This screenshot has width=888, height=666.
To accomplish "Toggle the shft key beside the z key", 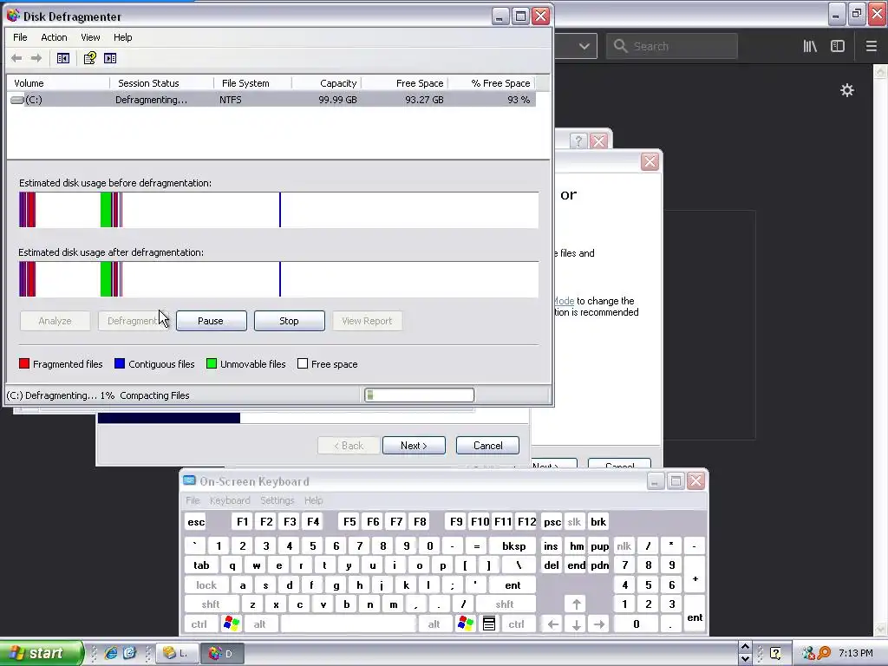I will tap(210, 604).
